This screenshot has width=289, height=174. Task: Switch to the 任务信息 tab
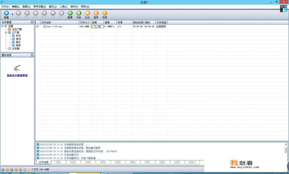pyautogui.click(x=44, y=162)
